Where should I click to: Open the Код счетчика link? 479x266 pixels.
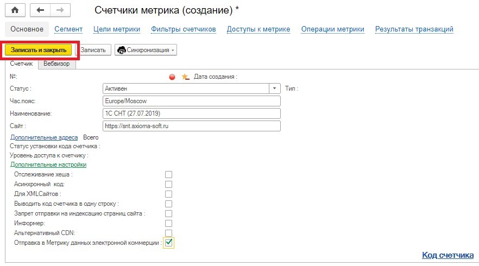[x=448, y=255]
